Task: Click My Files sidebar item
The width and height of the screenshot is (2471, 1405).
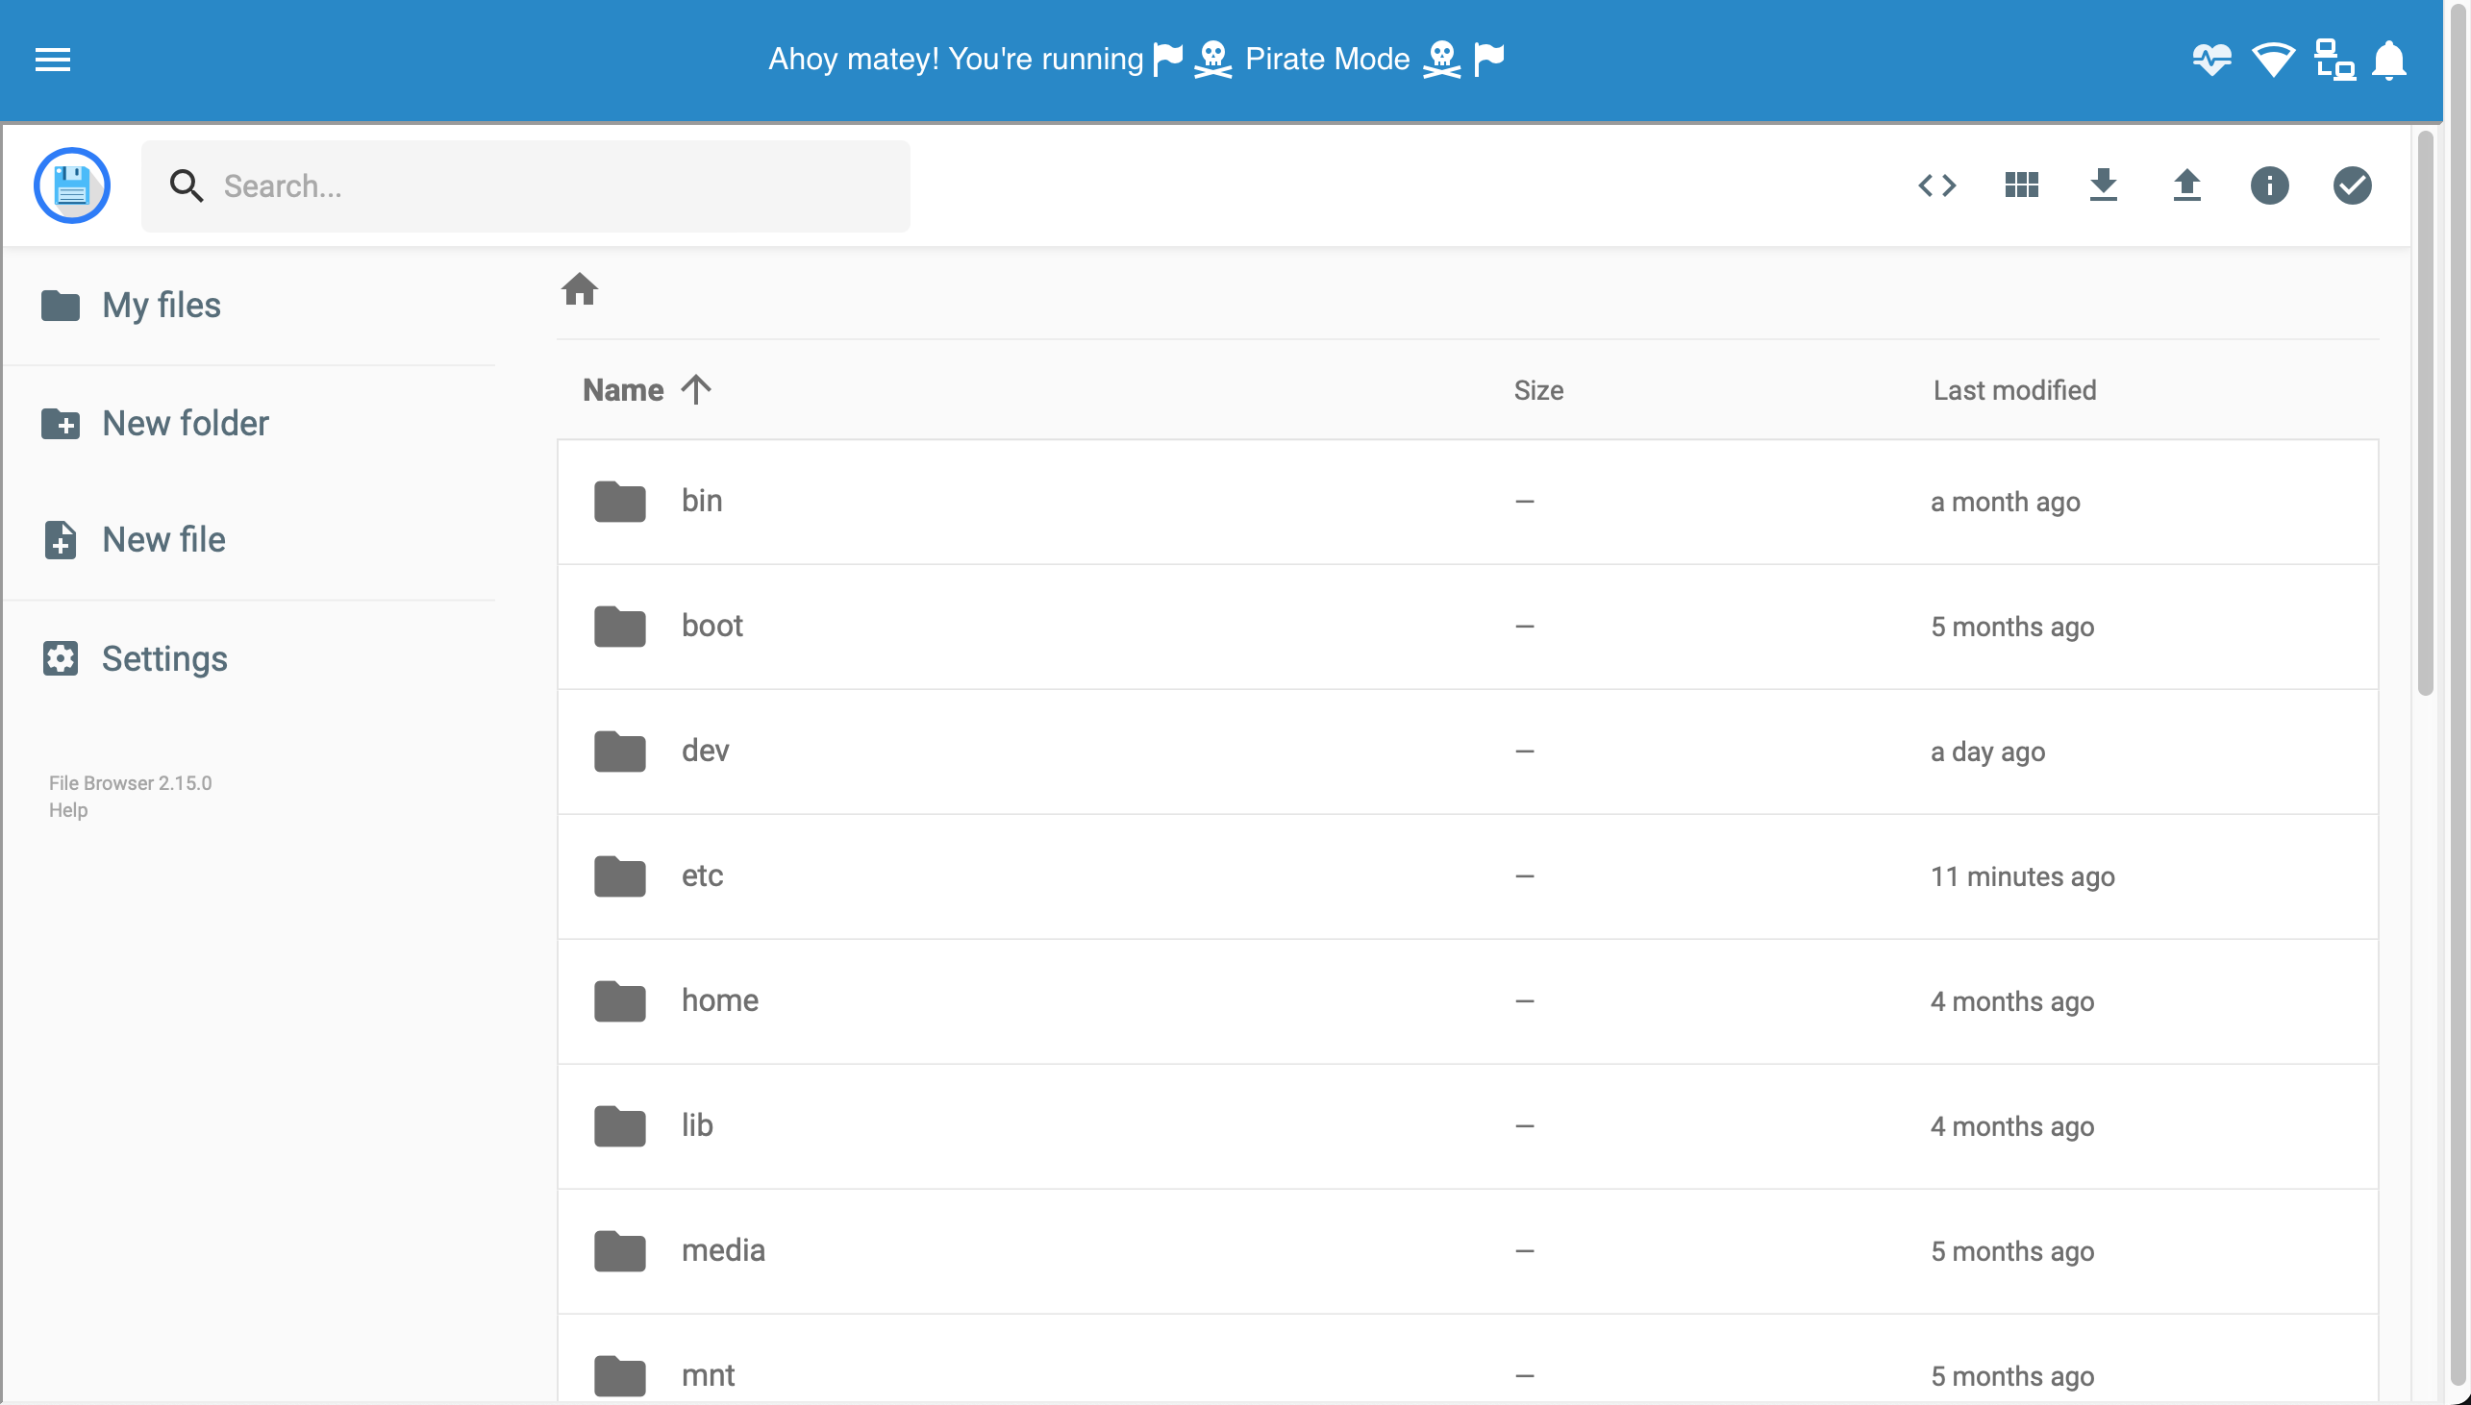Action: (x=162, y=306)
